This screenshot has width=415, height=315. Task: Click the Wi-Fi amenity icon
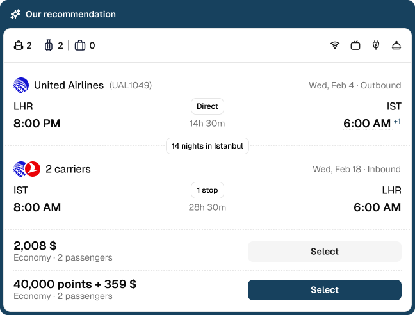pyautogui.click(x=334, y=45)
